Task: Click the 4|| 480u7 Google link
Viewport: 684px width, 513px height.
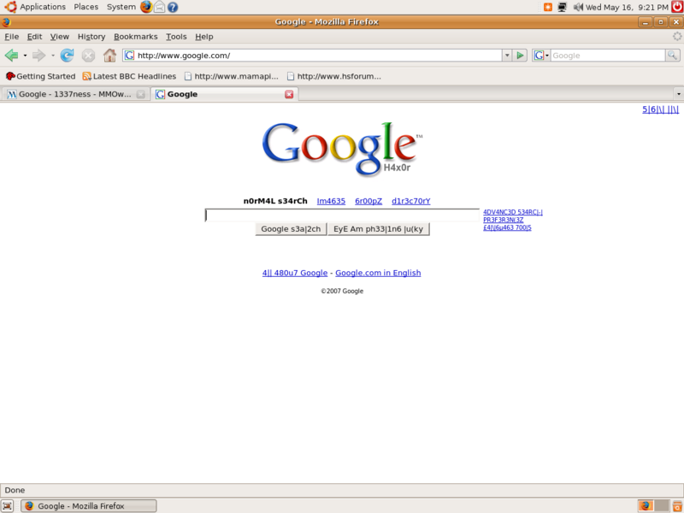Action: [x=295, y=273]
